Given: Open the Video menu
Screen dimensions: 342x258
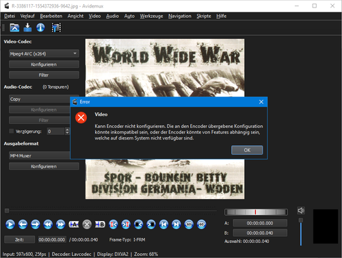Looking at the screenshot, I should coord(94,16).
